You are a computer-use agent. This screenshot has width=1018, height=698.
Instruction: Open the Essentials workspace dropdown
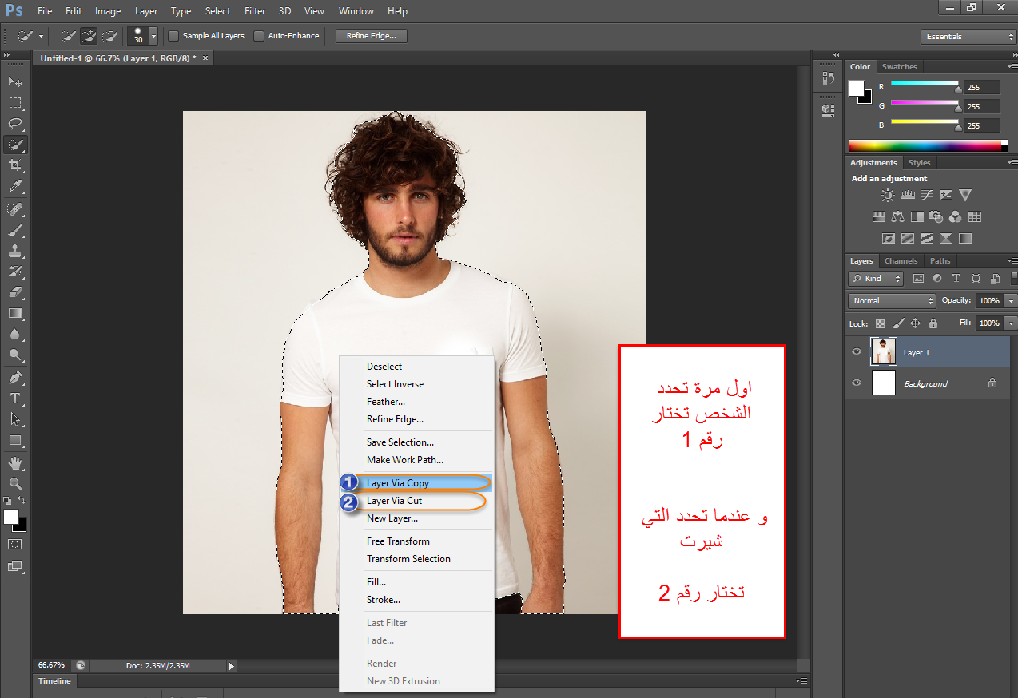tap(968, 37)
